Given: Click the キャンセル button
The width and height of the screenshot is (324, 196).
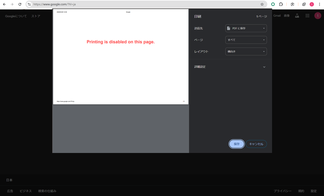Looking at the screenshot, I should point(256,144).
